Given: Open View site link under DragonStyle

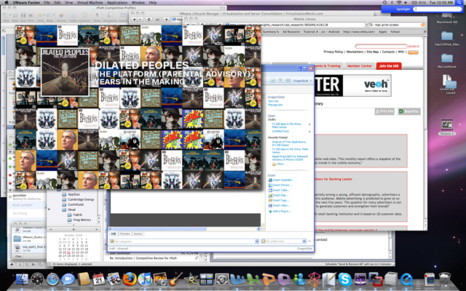Looking at the screenshot, I should [x=273, y=101].
